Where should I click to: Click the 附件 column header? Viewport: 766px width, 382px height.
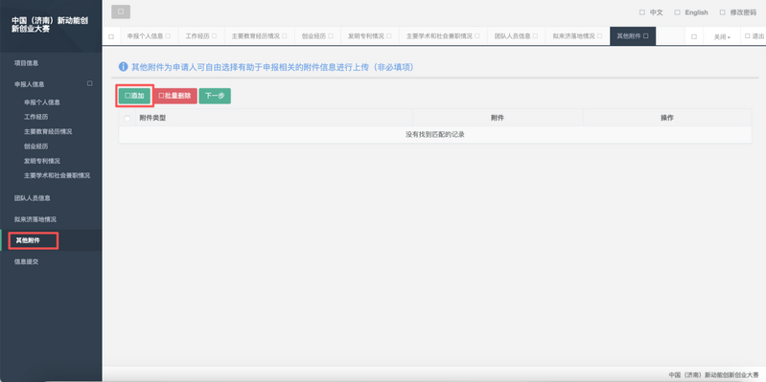tap(498, 118)
